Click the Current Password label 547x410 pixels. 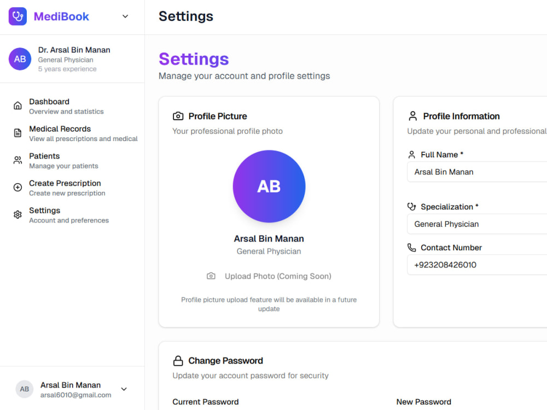point(206,402)
